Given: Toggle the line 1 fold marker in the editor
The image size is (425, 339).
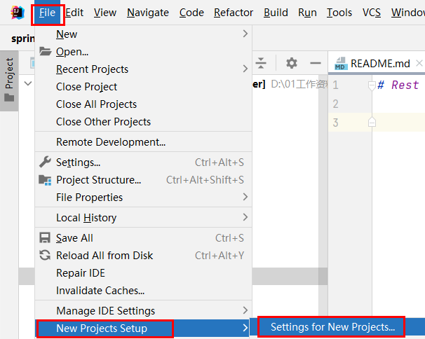Looking at the screenshot, I should coord(372,85).
